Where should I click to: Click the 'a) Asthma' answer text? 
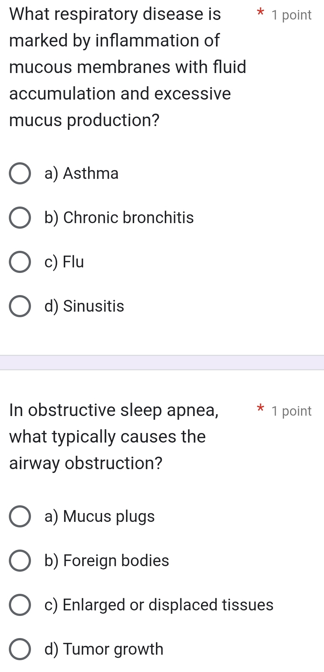click(x=81, y=173)
